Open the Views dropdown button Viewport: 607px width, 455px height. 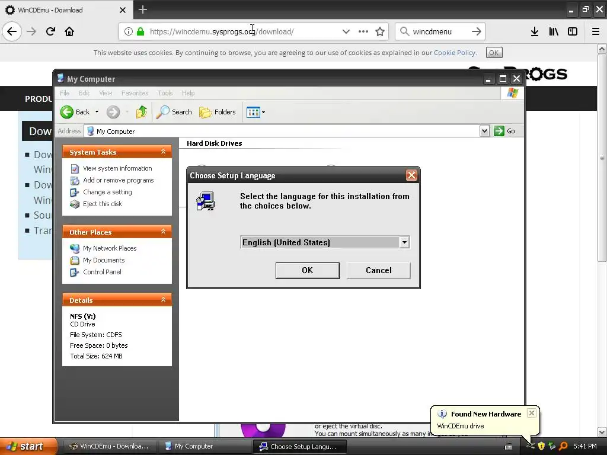pyautogui.click(x=255, y=112)
